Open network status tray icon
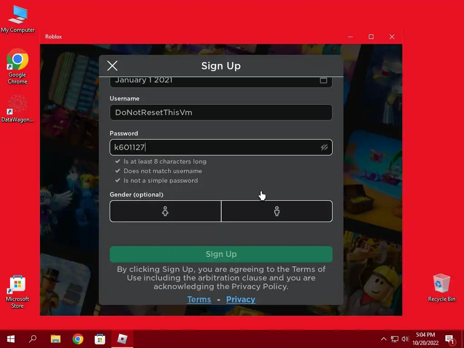 (395, 339)
